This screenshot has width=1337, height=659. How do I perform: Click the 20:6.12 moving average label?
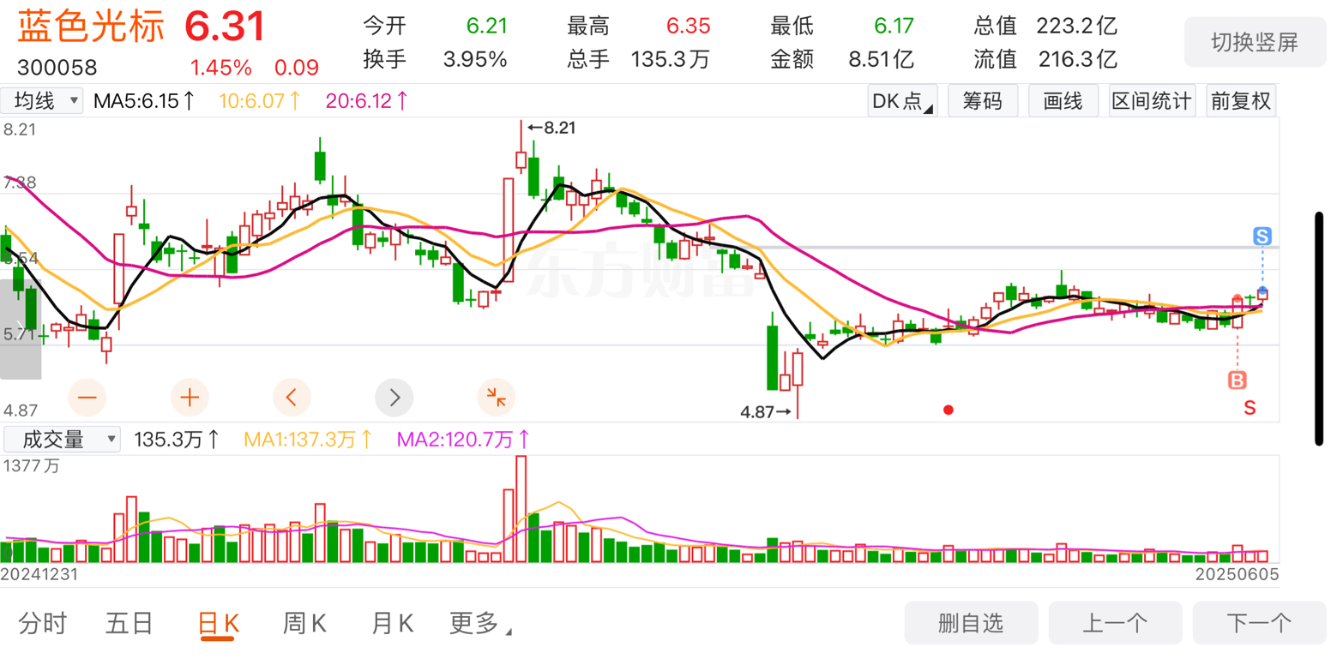(368, 101)
